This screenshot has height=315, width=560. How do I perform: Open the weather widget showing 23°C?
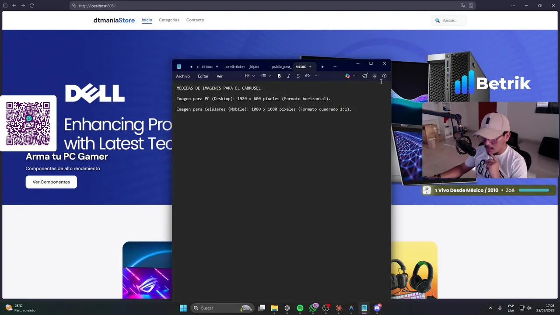pyautogui.click(x=20, y=308)
